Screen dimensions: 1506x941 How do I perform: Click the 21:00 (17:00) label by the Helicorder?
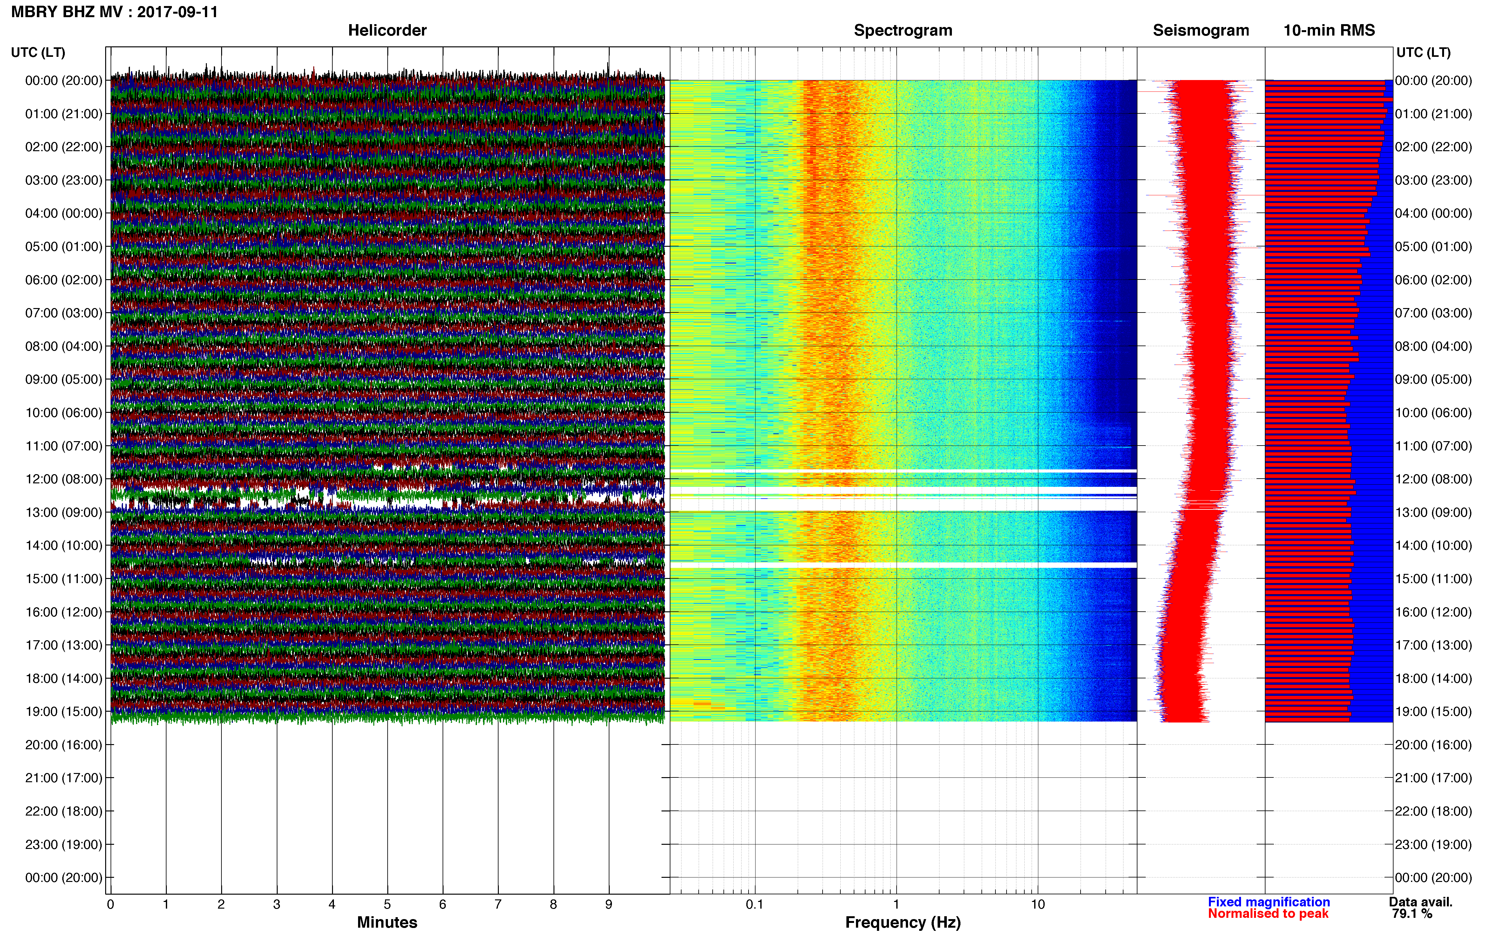point(64,778)
